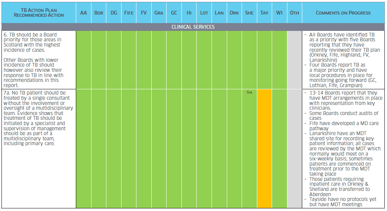Click the FV column header

pyautogui.click(x=144, y=13)
